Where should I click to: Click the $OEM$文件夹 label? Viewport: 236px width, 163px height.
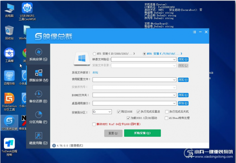pos(80,95)
